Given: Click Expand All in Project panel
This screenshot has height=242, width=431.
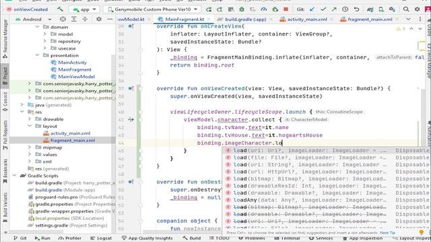Looking at the screenshot, I should tap(74, 19).
